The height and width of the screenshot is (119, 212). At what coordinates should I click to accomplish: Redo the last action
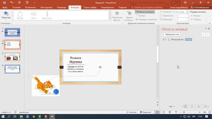[19, 3]
